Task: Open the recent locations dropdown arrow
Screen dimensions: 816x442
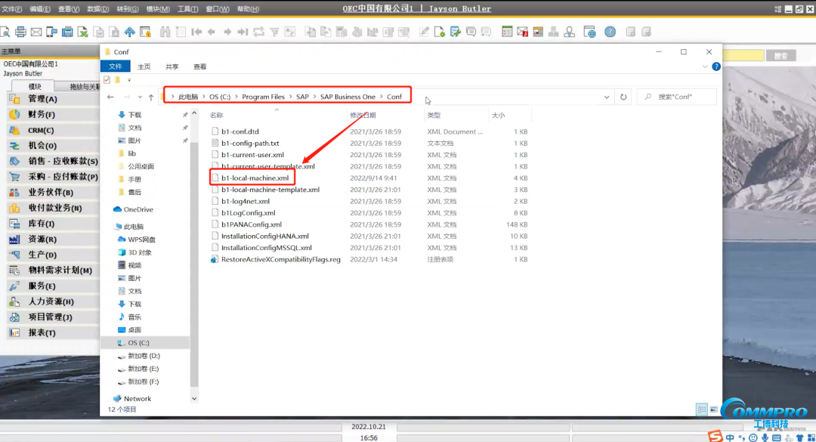Action: 140,97
